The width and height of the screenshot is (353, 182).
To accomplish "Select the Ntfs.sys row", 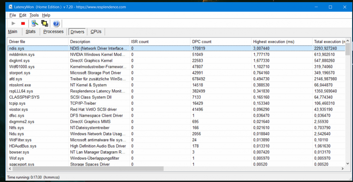I will tap(176, 128).
